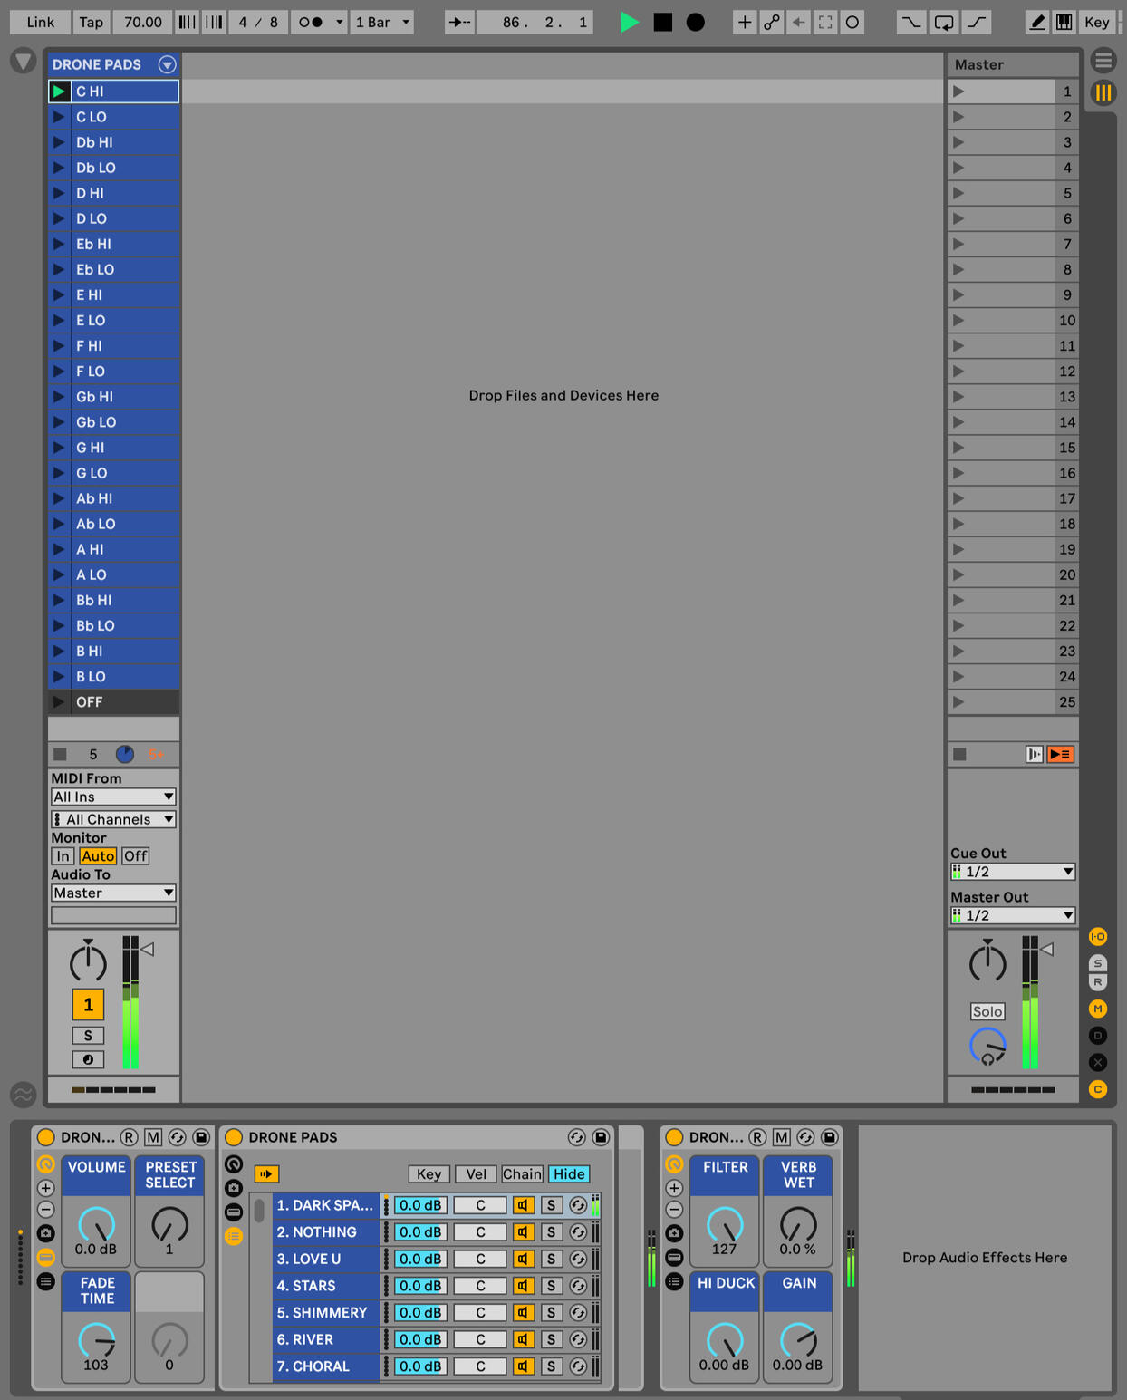This screenshot has width=1127, height=1400.
Task: Open the Vel zone editor tab
Action: [x=476, y=1173]
